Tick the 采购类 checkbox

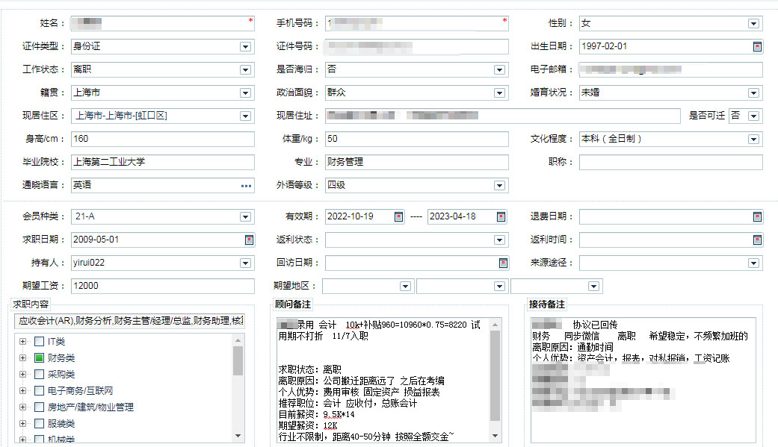39,374
